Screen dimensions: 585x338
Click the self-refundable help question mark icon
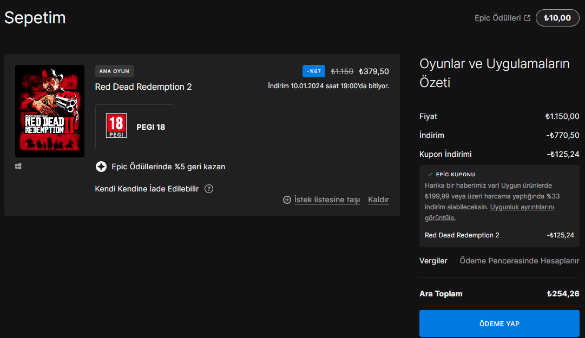[209, 189]
